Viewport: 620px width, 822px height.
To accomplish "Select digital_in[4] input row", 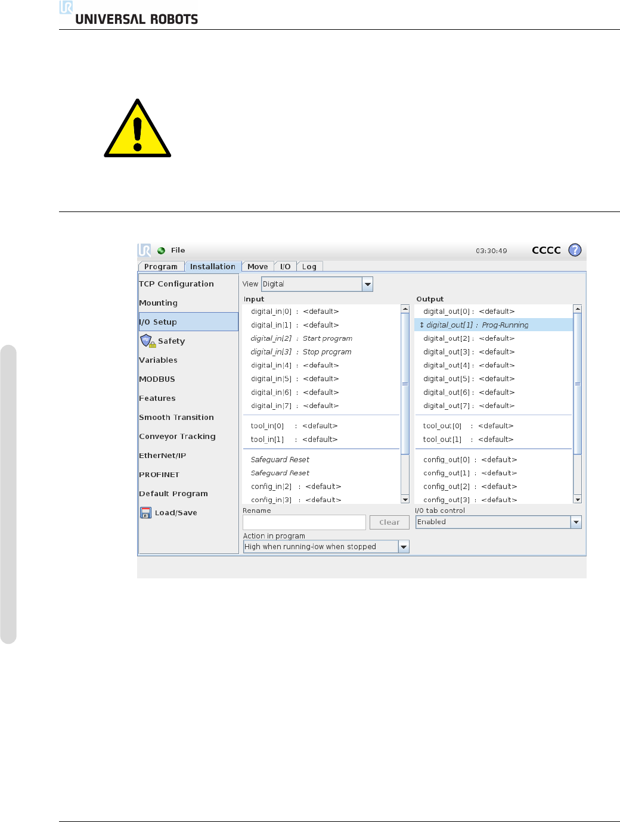I will click(321, 366).
